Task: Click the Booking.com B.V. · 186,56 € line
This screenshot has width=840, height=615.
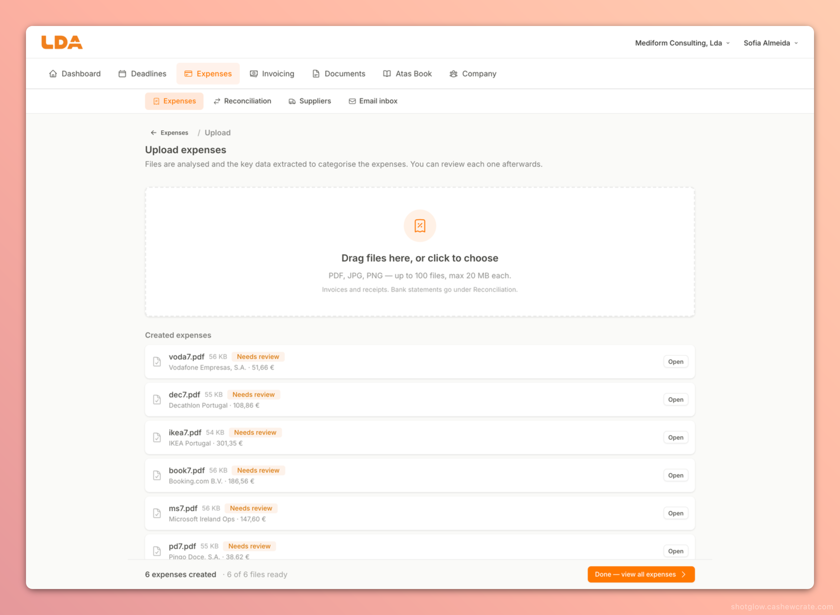Action: pos(211,481)
